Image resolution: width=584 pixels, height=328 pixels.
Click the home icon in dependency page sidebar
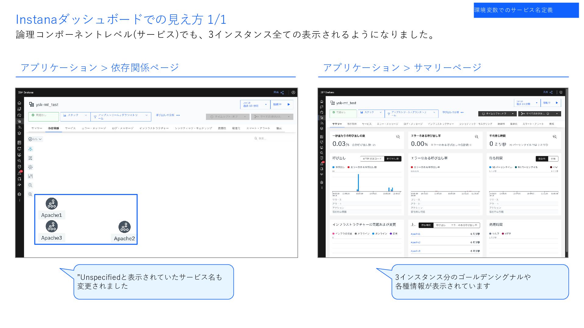pyautogui.click(x=19, y=103)
